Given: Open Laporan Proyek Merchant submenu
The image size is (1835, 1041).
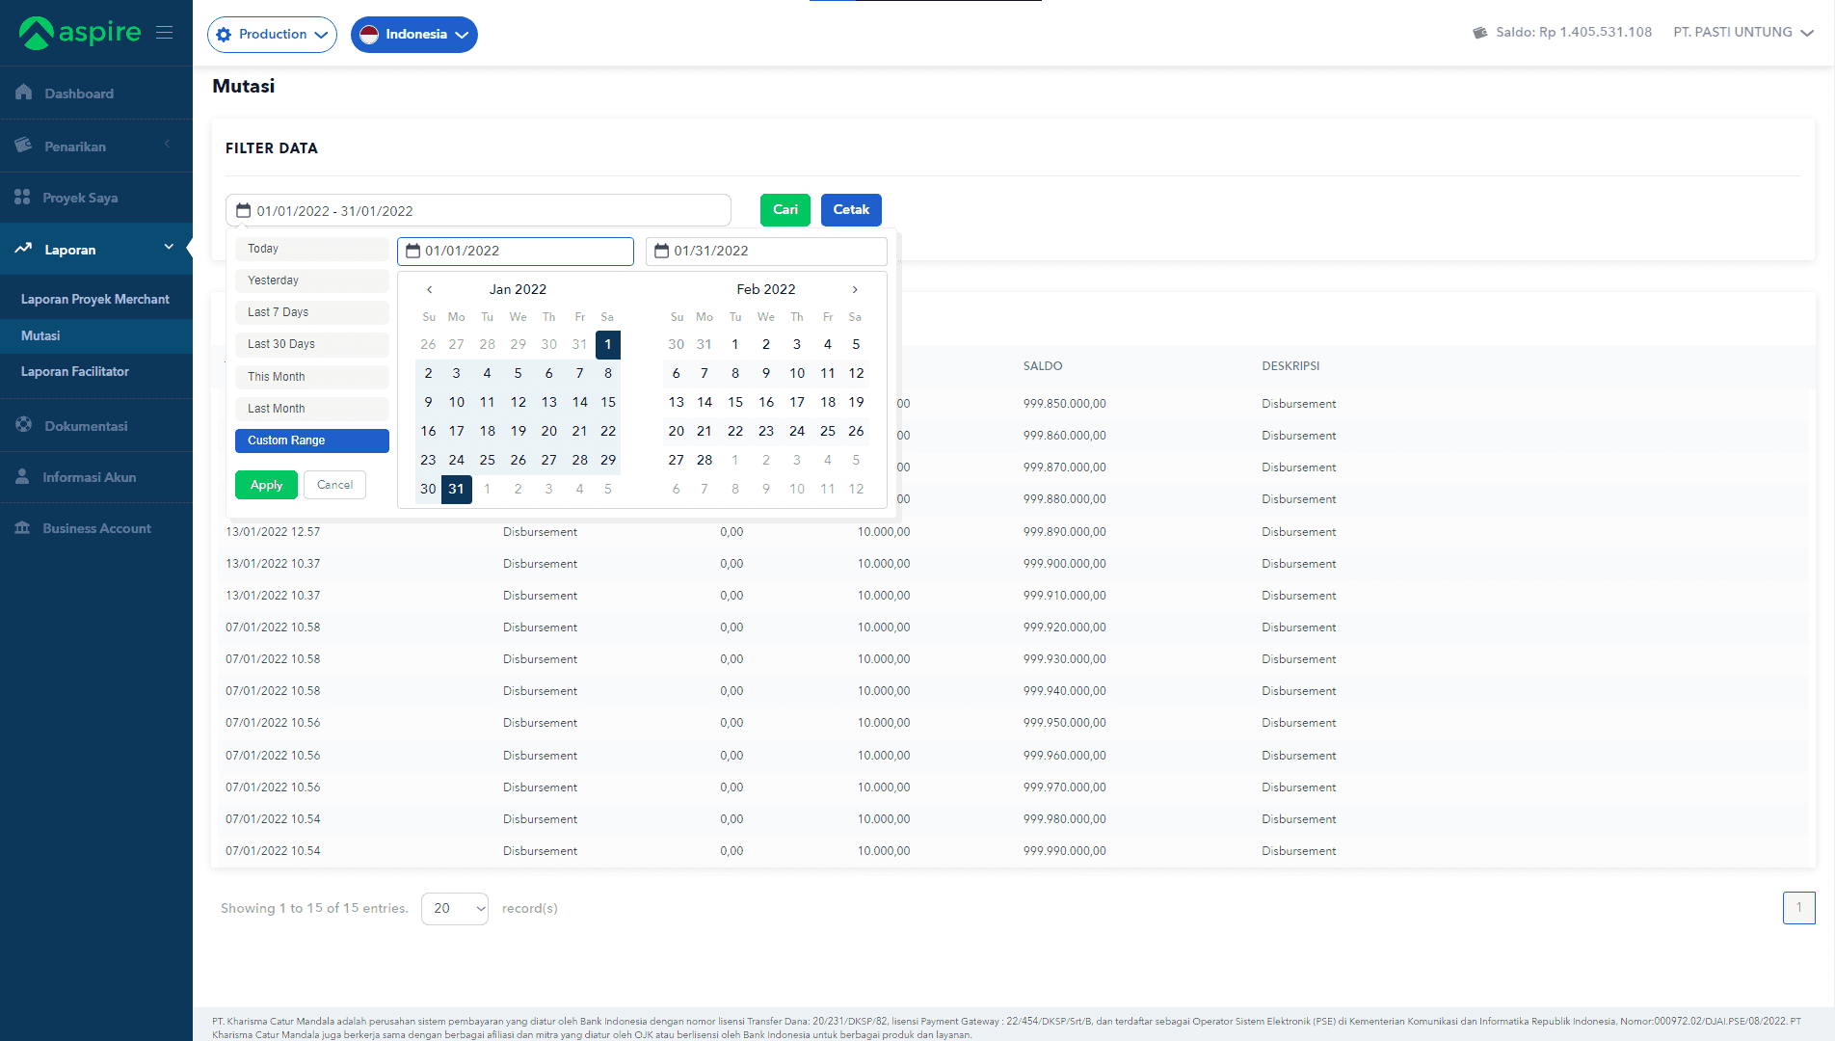Looking at the screenshot, I should click(95, 299).
